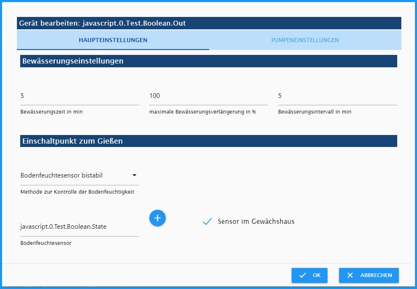This screenshot has width=417, height=289.
Task: Switch to the PUMPENEINSTELLUNGEN tab
Action: click(305, 40)
